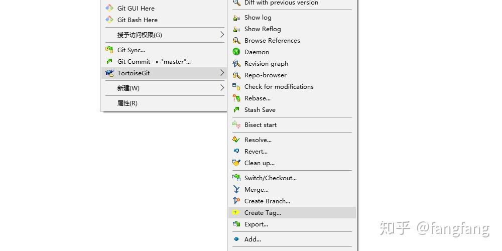Image resolution: width=502 pixels, height=251 pixels.
Task: Open 属性(R) properties entry
Action: click(127, 103)
